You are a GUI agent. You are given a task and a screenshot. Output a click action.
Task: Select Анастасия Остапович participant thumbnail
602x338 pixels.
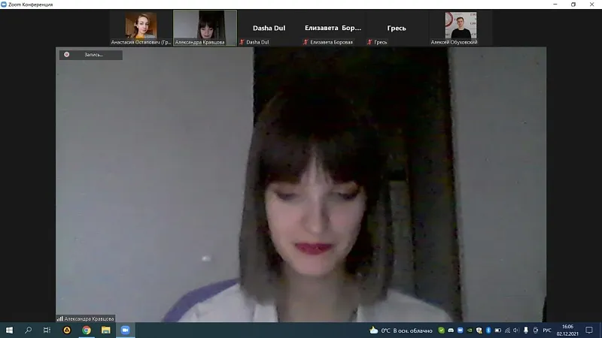coord(141,28)
